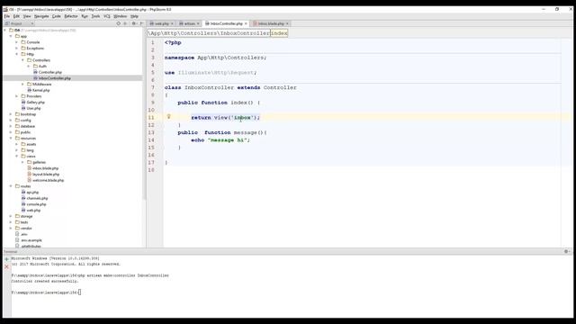Open the Navigate menu
The height and width of the screenshot is (324, 576).
point(41,16)
